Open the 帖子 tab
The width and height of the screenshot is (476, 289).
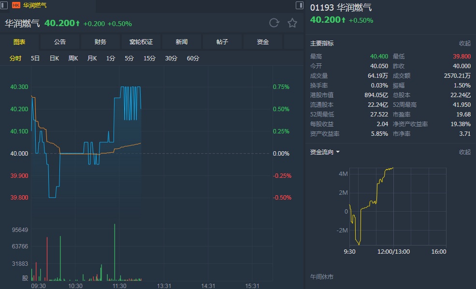(222, 42)
